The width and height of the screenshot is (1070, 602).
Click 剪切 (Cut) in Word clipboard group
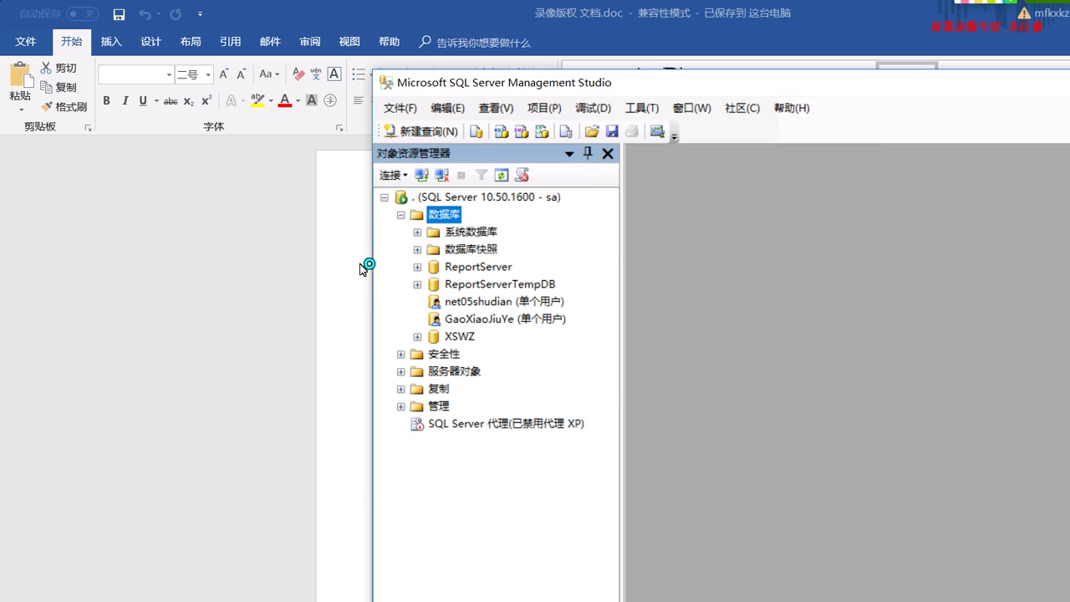59,68
